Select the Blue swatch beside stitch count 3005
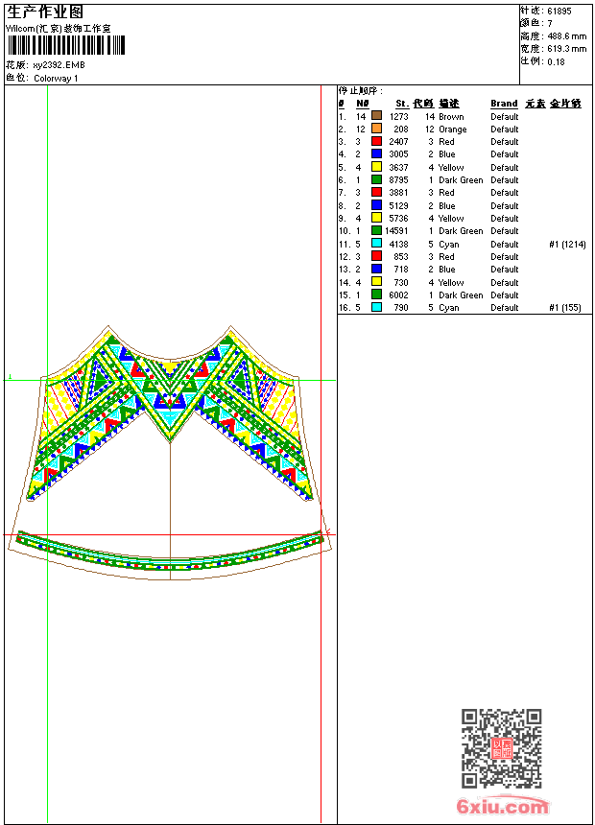 tap(376, 153)
